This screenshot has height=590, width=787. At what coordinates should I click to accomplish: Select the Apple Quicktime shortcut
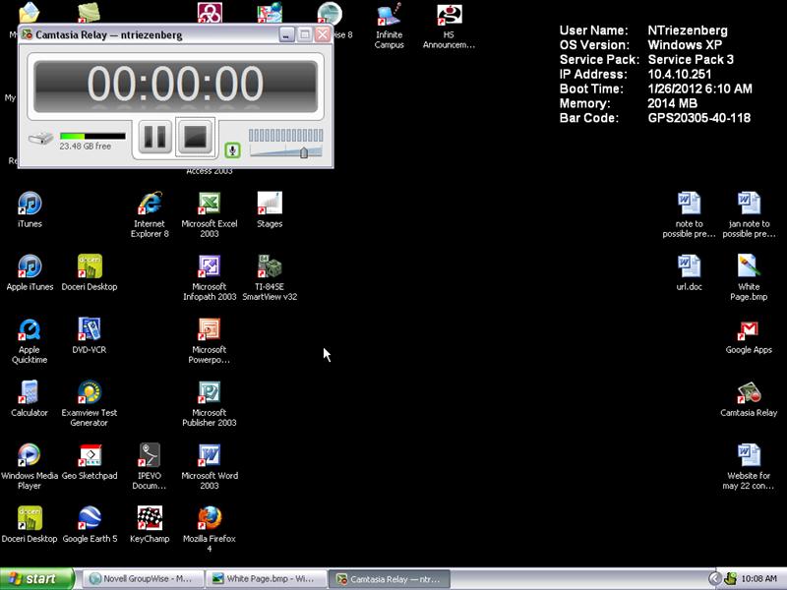pos(30,341)
